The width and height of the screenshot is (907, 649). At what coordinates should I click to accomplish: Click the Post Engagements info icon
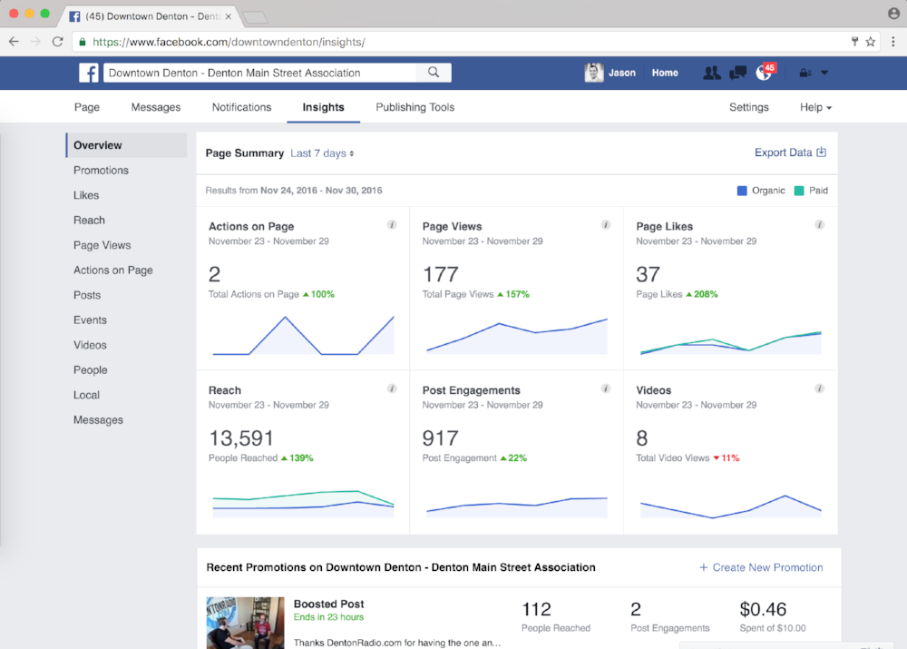pyautogui.click(x=606, y=388)
